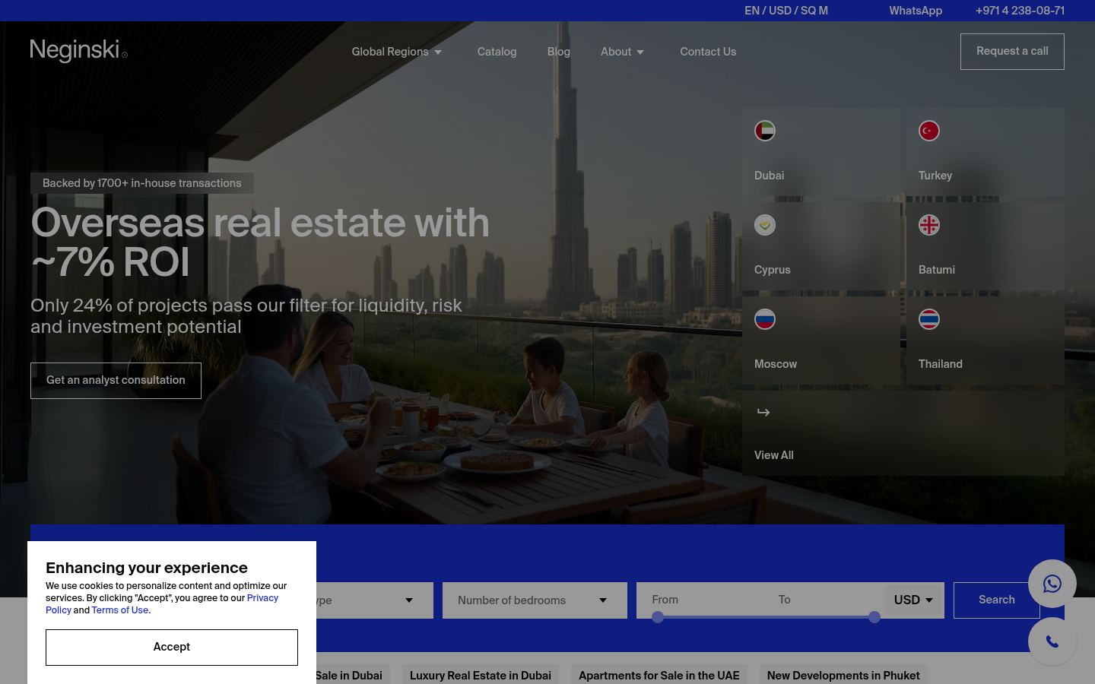Click the Request a call button
The width and height of the screenshot is (1095, 684).
tap(1012, 52)
